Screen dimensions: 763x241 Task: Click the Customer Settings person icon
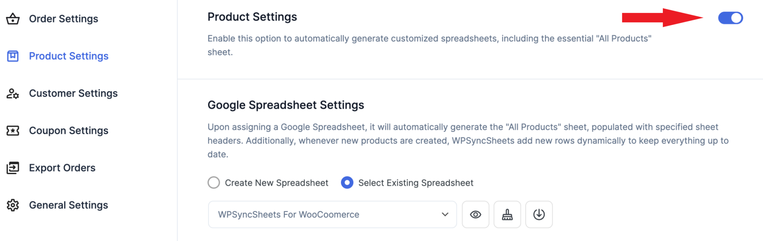13,94
